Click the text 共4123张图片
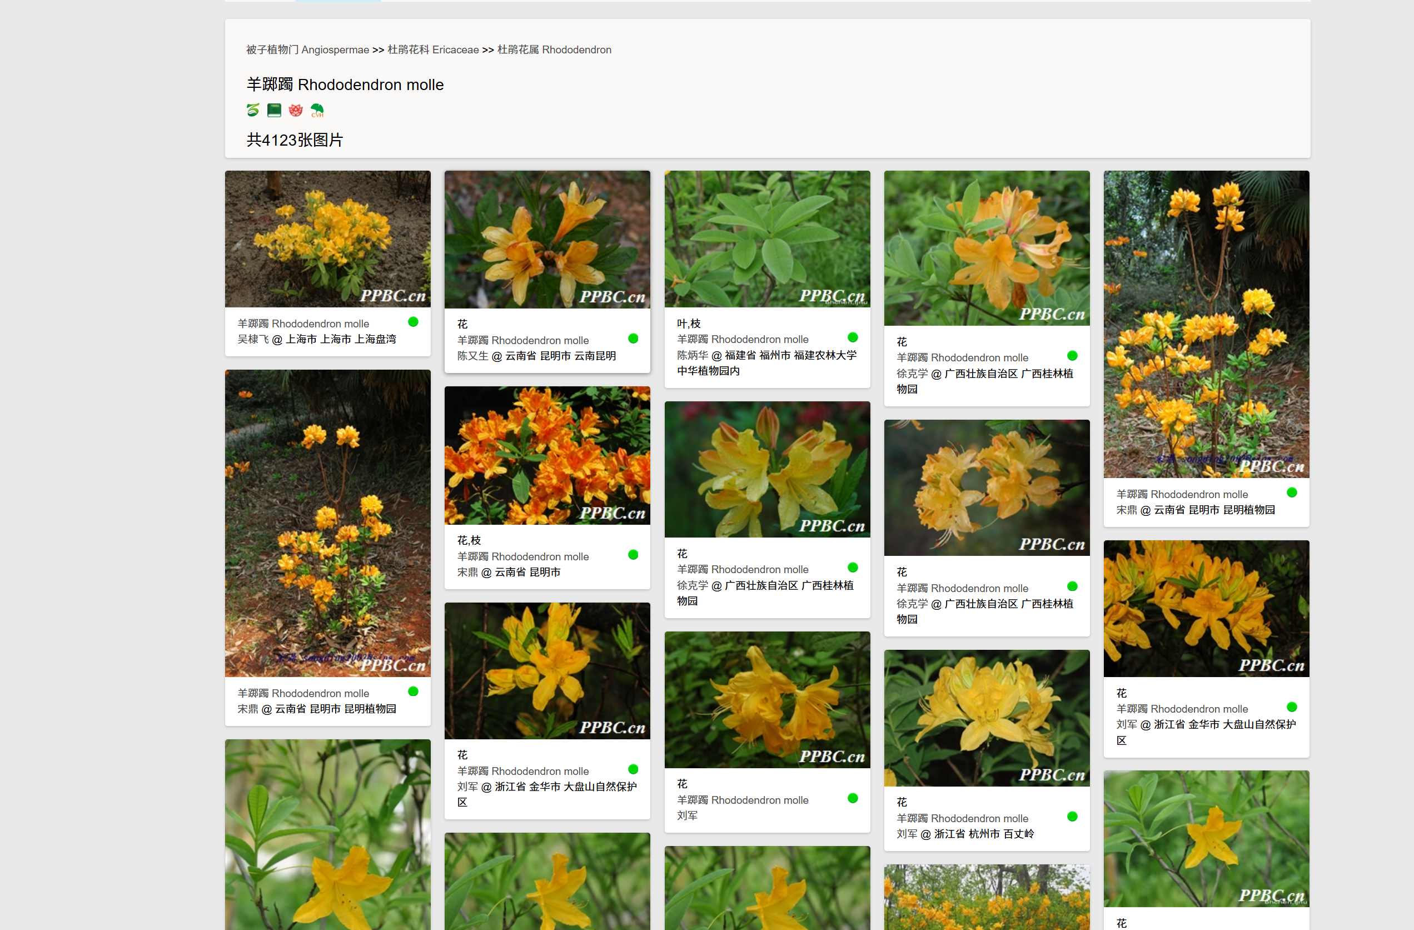Viewport: 1414px width, 930px height. (295, 140)
